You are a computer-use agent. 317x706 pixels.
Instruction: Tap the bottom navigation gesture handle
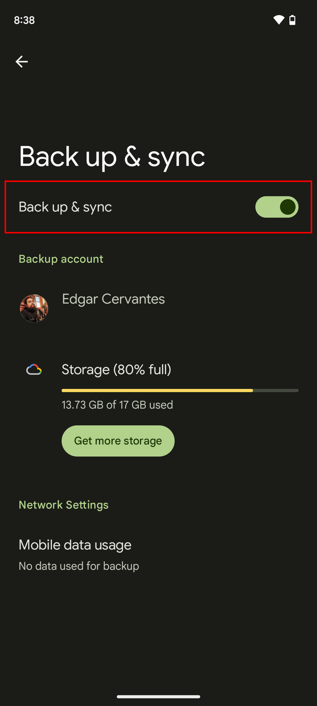coord(158,696)
